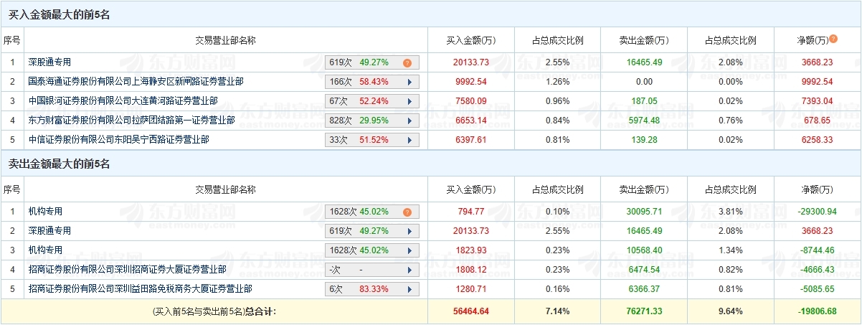Open the 中信证券东阳吴宁西路营业部 link
The image size is (862, 325).
[118, 140]
